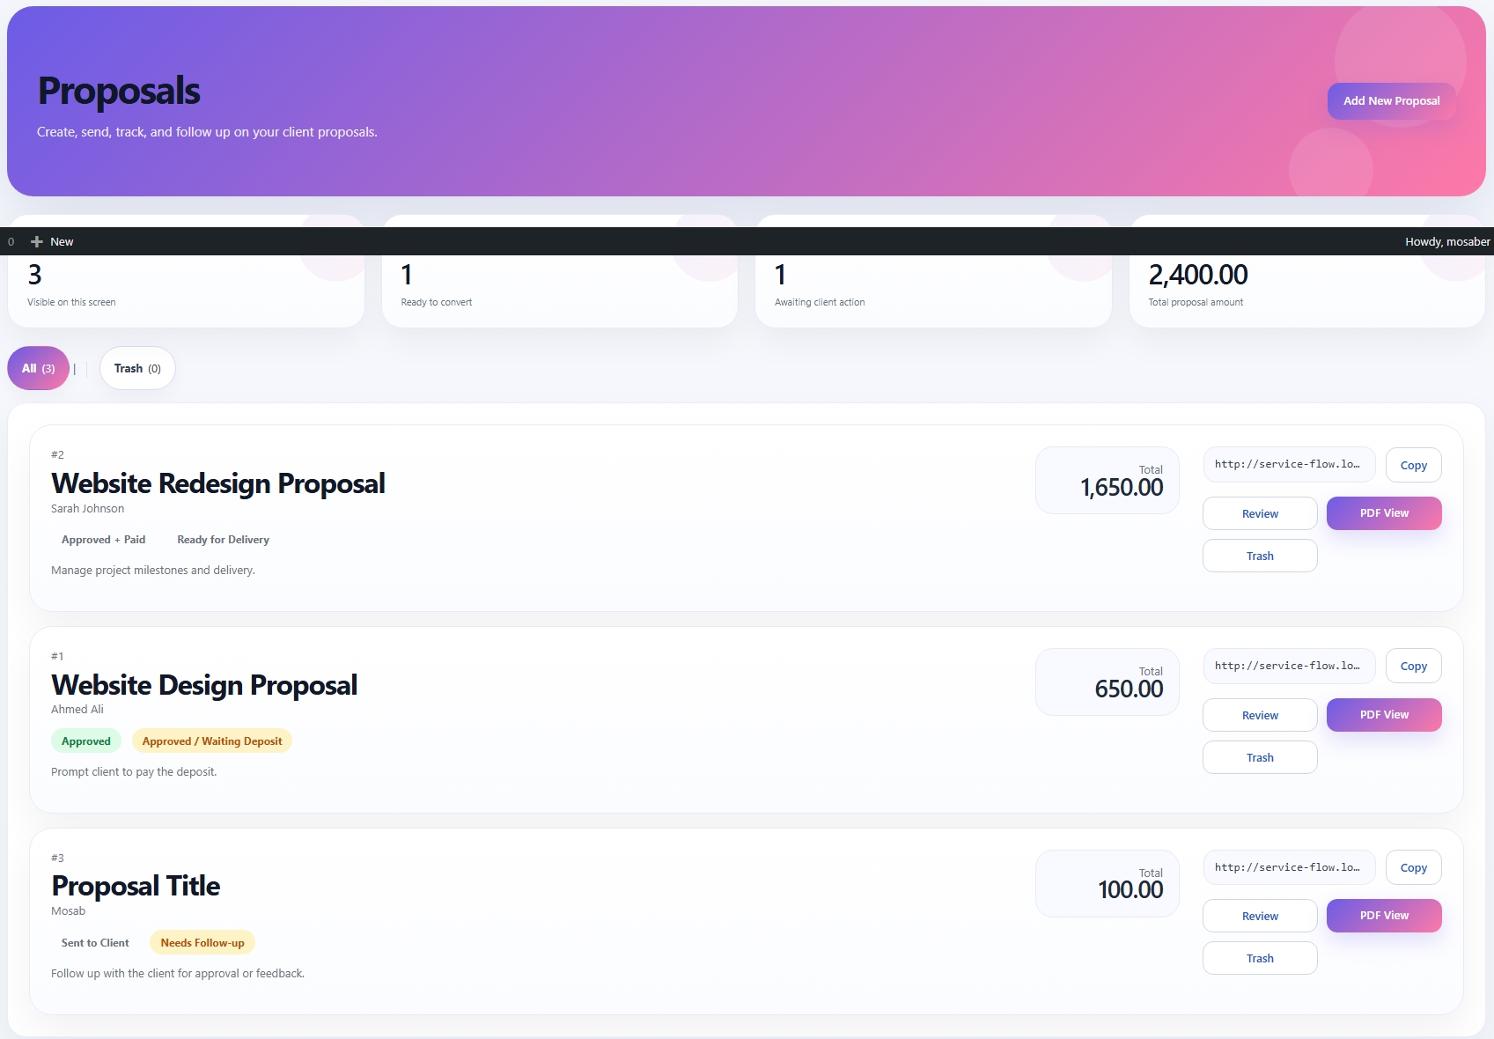The height and width of the screenshot is (1039, 1494).
Task: Click the Needs Follow-up badge
Action: tap(202, 942)
